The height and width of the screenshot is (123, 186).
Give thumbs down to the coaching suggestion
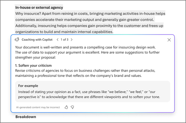(x=72, y=107)
